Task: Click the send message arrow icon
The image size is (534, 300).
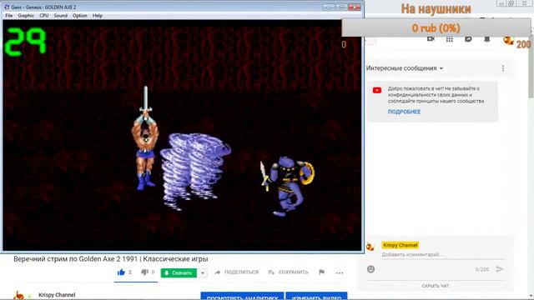Action: 500,269
